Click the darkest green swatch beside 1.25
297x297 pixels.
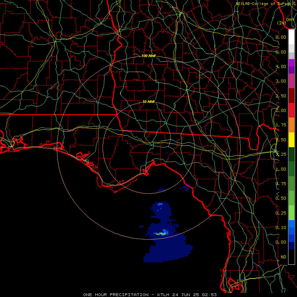[291, 154]
